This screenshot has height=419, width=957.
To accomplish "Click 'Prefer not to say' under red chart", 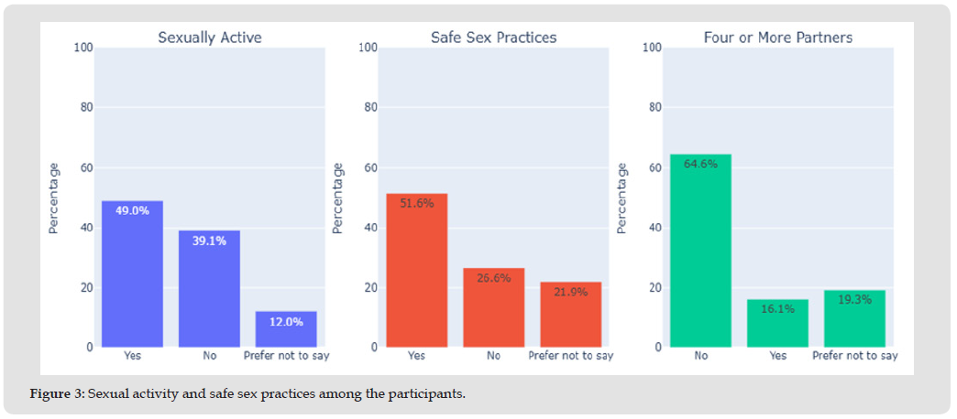I will (570, 356).
